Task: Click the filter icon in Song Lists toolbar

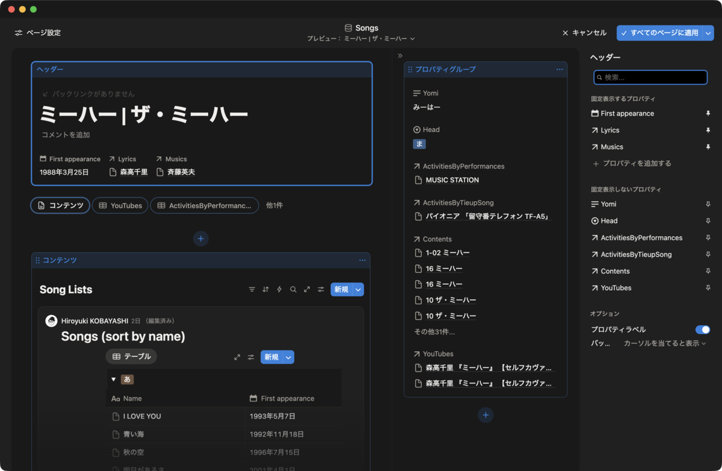Action: tap(252, 290)
